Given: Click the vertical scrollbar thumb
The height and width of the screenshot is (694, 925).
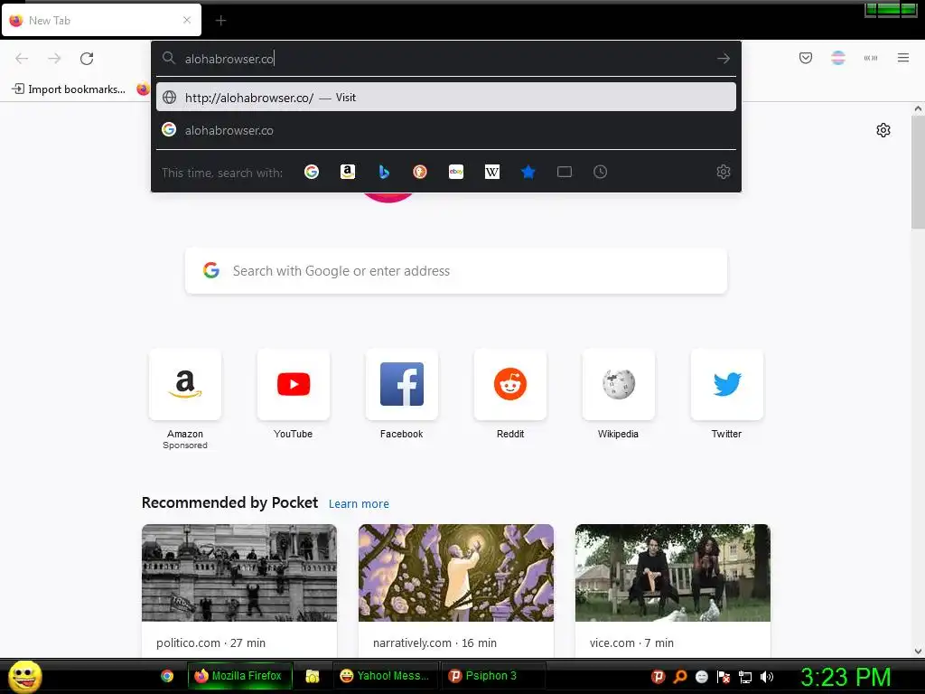Looking at the screenshot, I should coord(918,173).
